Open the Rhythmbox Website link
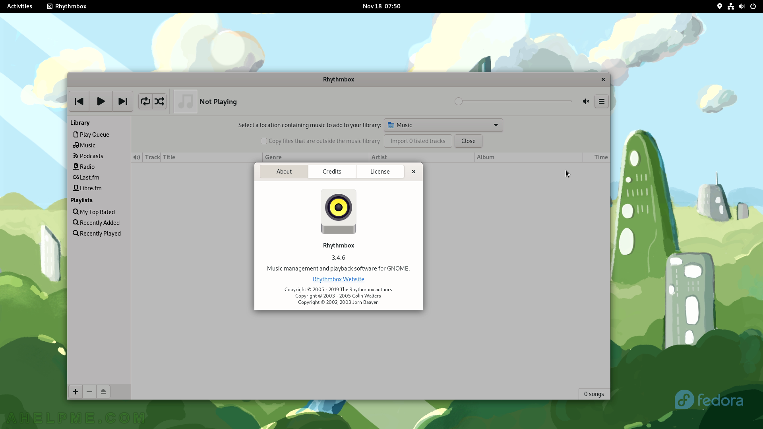The width and height of the screenshot is (763, 429). (x=338, y=279)
